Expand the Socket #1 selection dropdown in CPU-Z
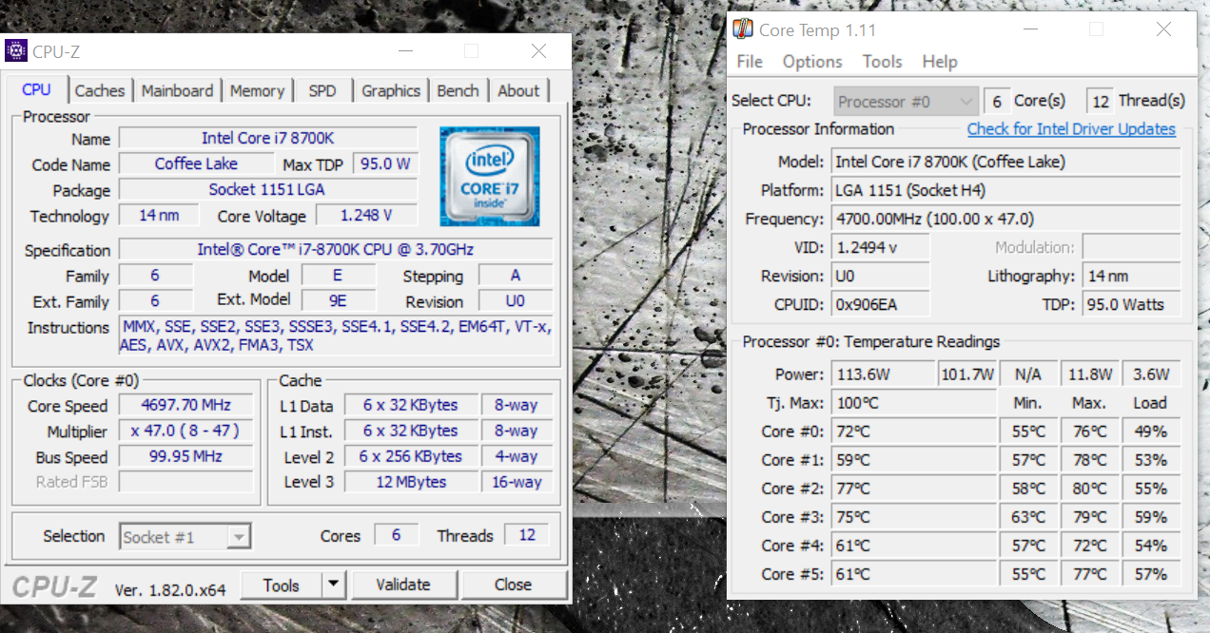The width and height of the screenshot is (1210, 633). (185, 537)
